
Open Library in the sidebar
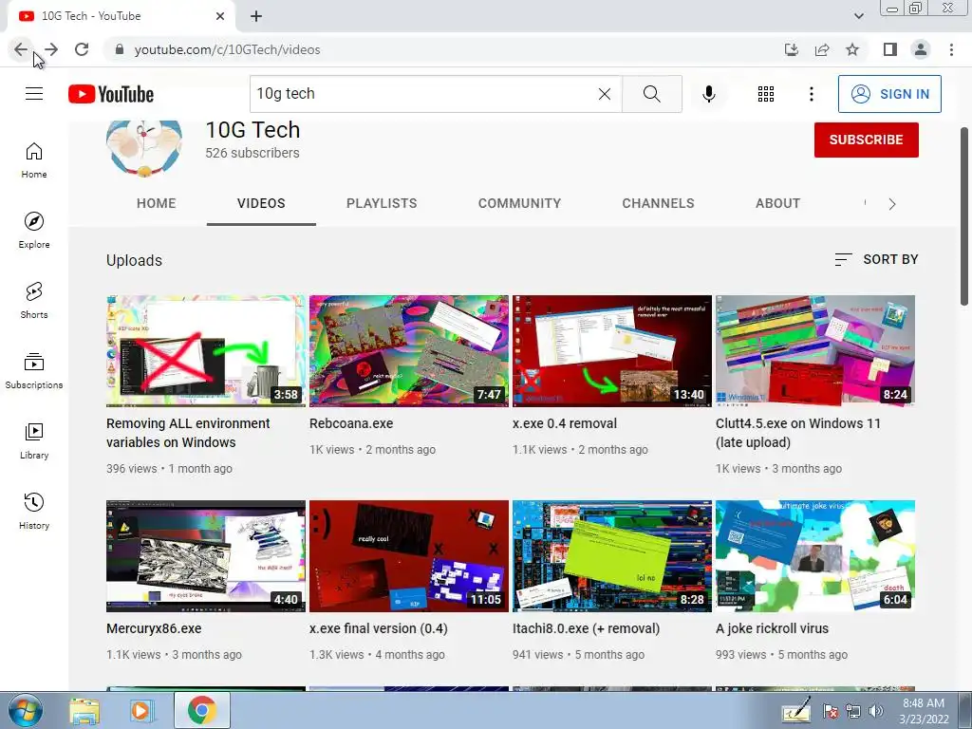click(34, 440)
